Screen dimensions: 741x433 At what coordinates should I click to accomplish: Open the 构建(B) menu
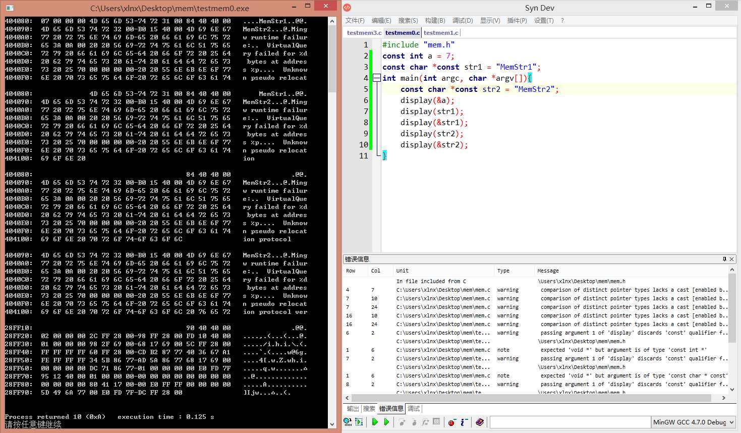click(x=435, y=21)
